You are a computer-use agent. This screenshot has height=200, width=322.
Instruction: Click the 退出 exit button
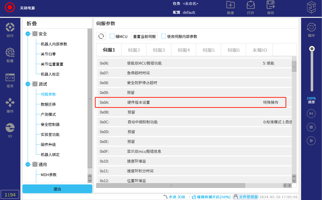click(57, 189)
